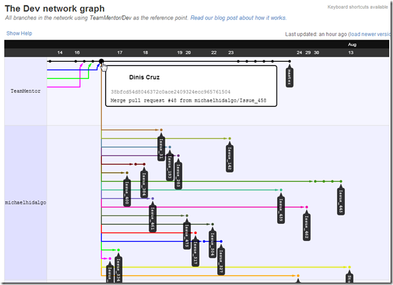
Task: Open the Show Help link
Action: coord(19,33)
